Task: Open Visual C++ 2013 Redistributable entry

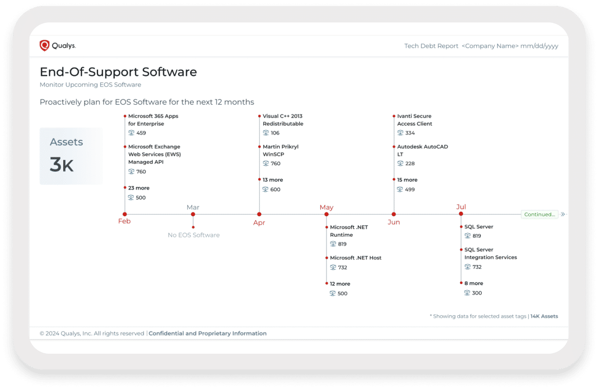Action: pyautogui.click(x=283, y=120)
